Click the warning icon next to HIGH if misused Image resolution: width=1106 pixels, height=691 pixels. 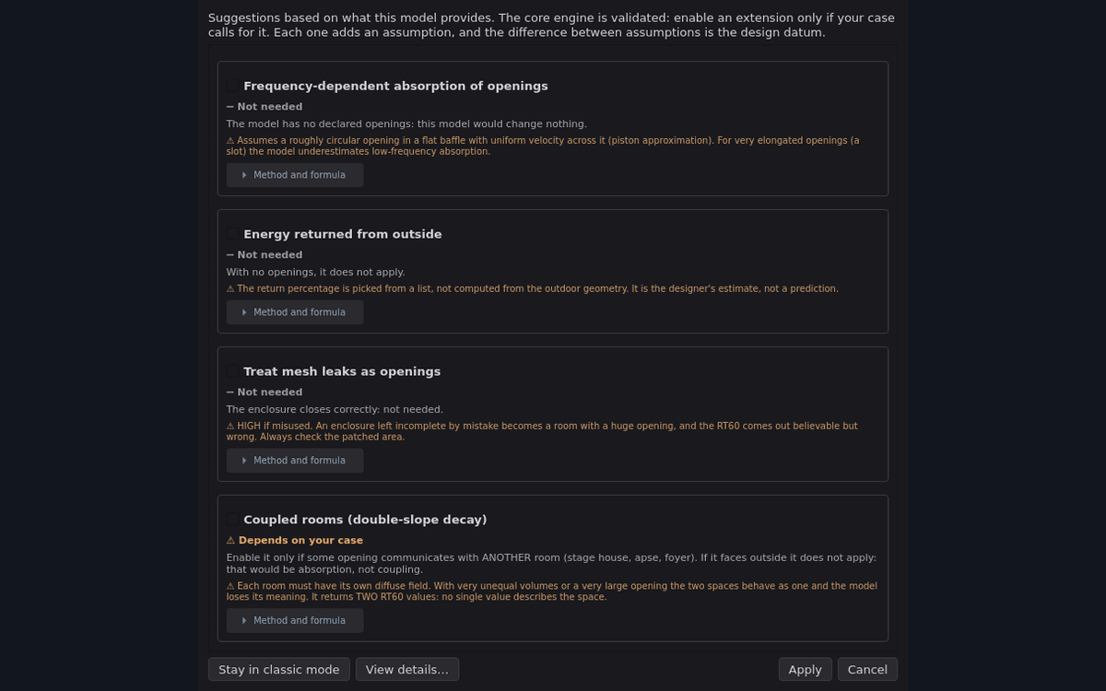(230, 427)
